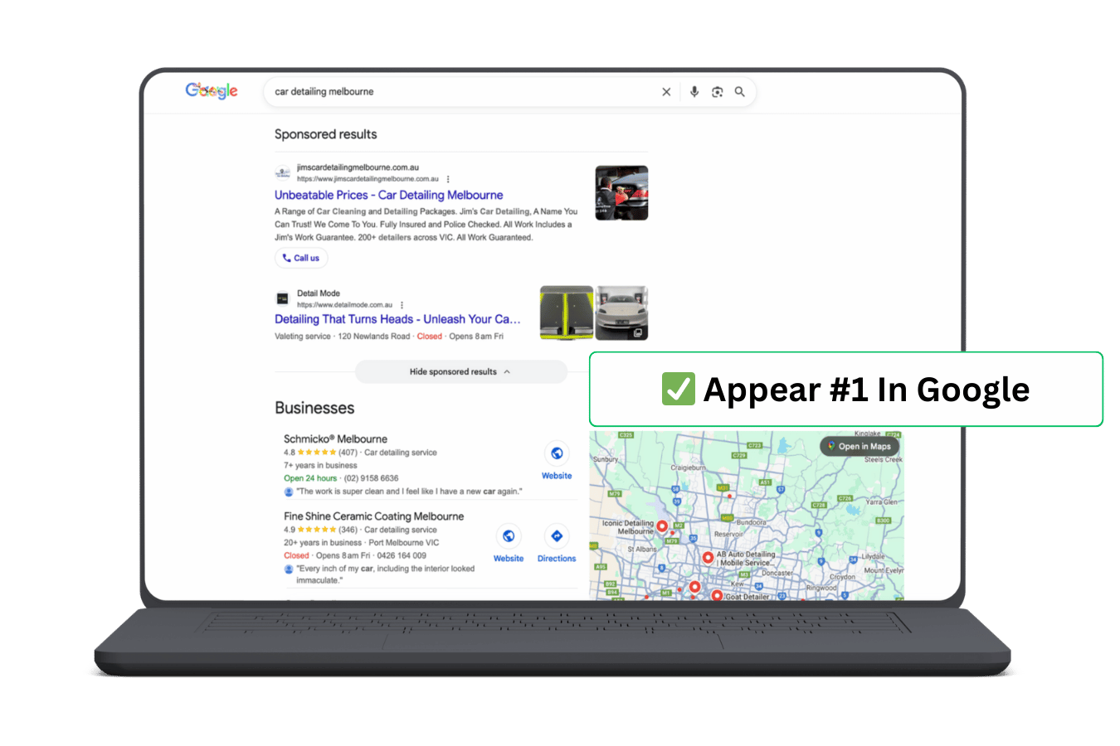Click the 120 Newlands Road address text
Viewport: 1120px width, 746px height.
coord(374,337)
